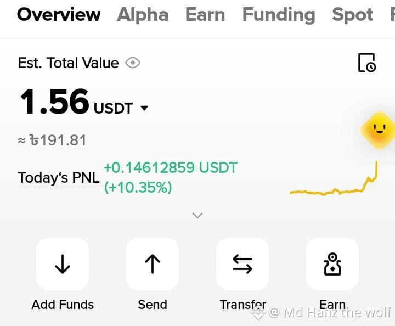The image size is (395, 326).
Task: Expand details with the down chevron
Action: pos(198,215)
